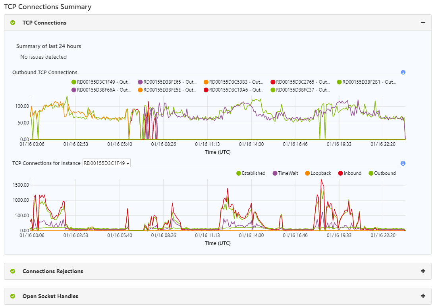Open the Connections Rejections section title
Image resolution: width=434 pixels, height=306 pixels.
[53, 272]
